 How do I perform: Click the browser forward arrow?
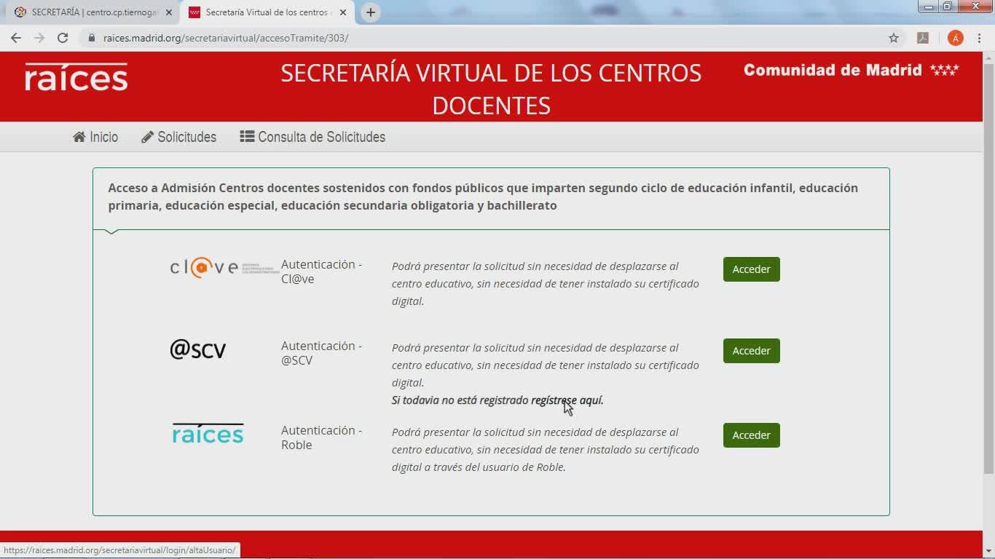[x=39, y=38]
